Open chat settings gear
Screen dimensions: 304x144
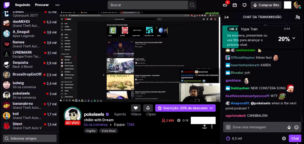[284, 138]
